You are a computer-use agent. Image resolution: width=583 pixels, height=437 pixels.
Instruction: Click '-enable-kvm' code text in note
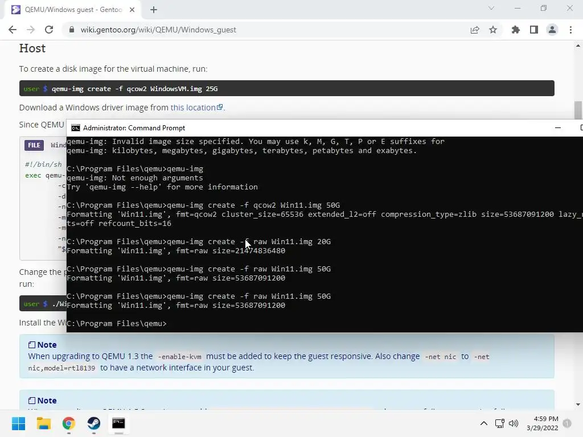pyautogui.click(x=179, y=357)
